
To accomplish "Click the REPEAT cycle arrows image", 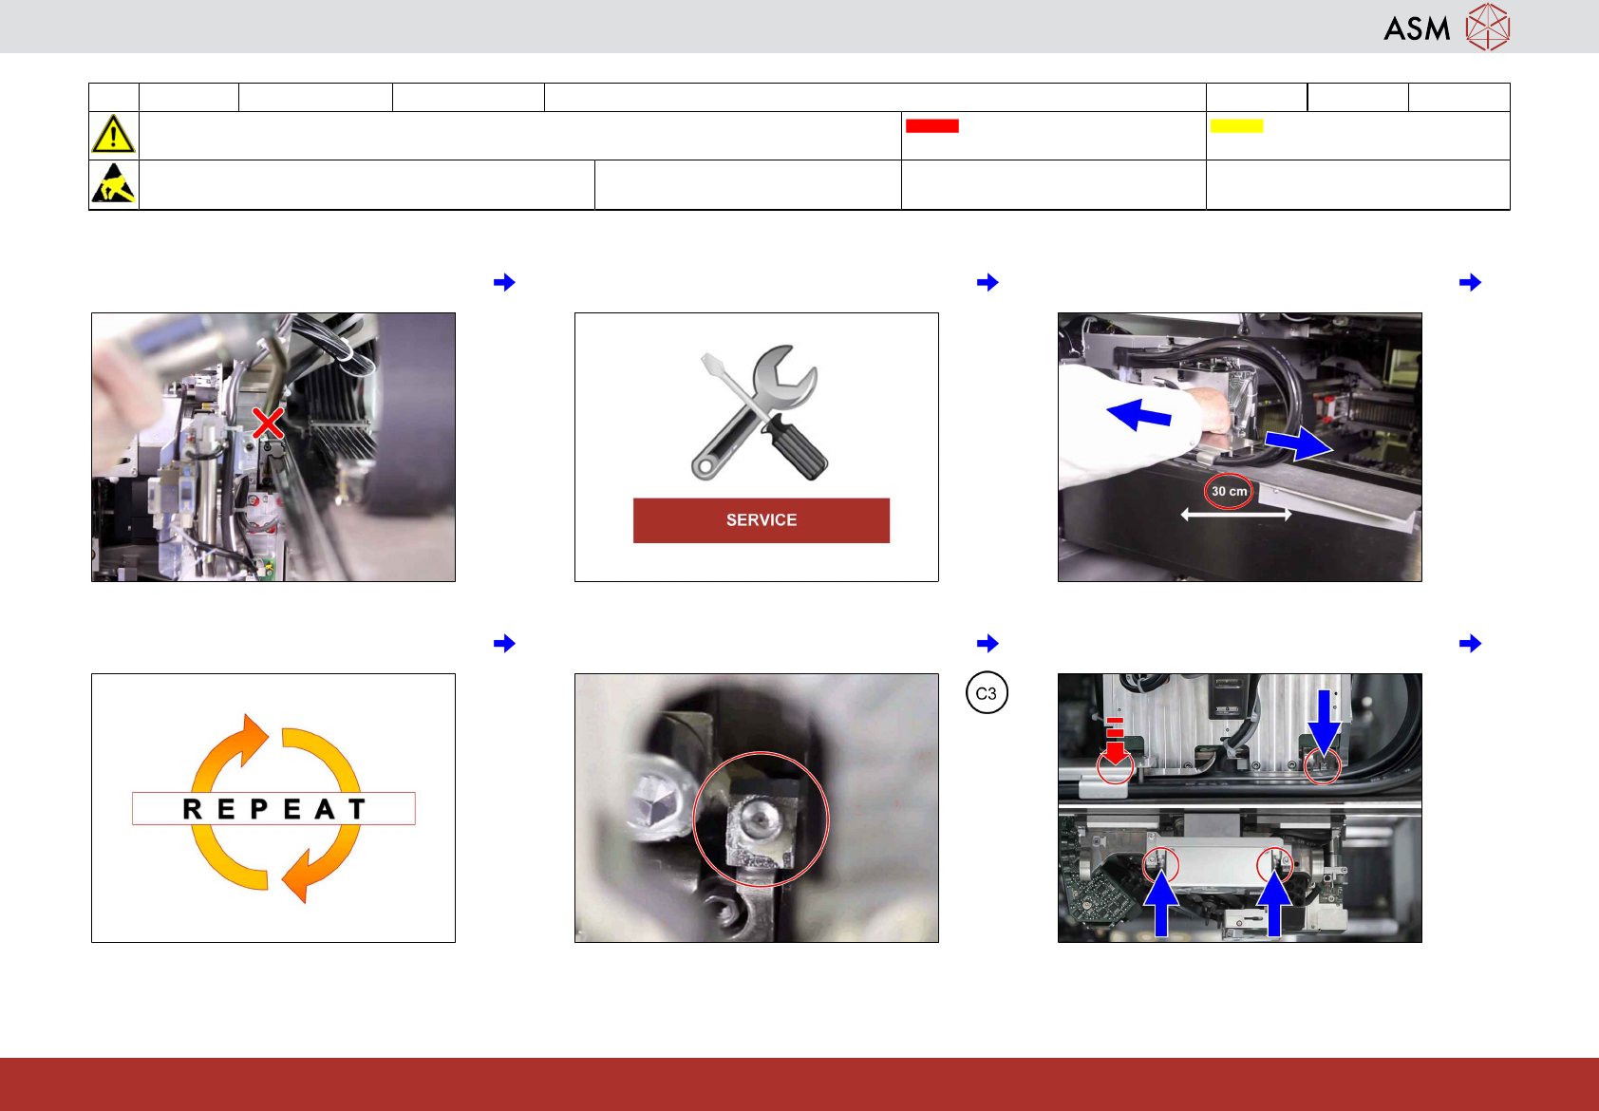I will (273, 808).
